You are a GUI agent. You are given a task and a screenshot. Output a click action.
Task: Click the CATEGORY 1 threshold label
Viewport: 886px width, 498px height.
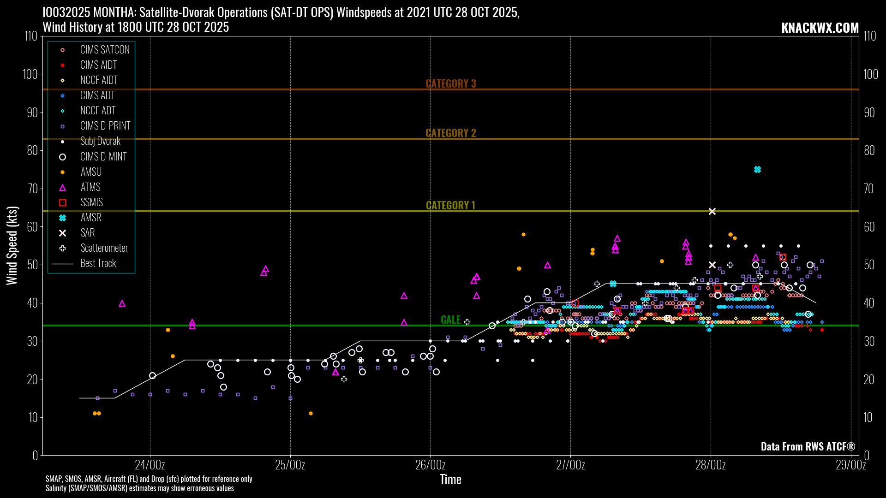click(450, 205)
